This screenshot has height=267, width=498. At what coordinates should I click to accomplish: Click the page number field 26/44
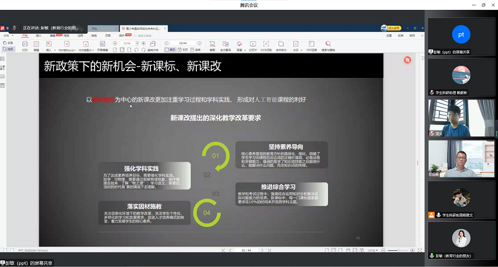pyautogui.click(x=183, y=43)
